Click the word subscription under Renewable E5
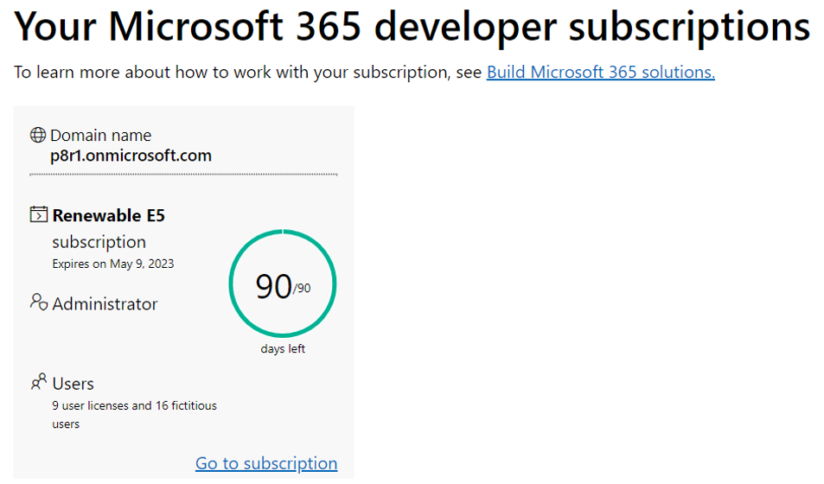Image resolution: width=824 pixels, height=484 pixels. click(99, 242)
